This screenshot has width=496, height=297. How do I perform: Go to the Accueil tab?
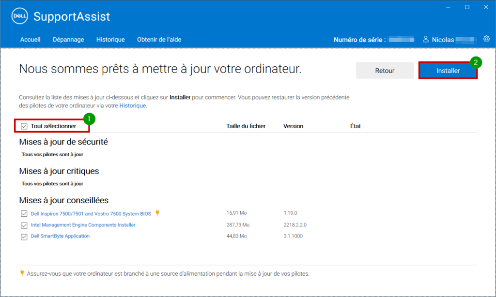click(31, 40)
